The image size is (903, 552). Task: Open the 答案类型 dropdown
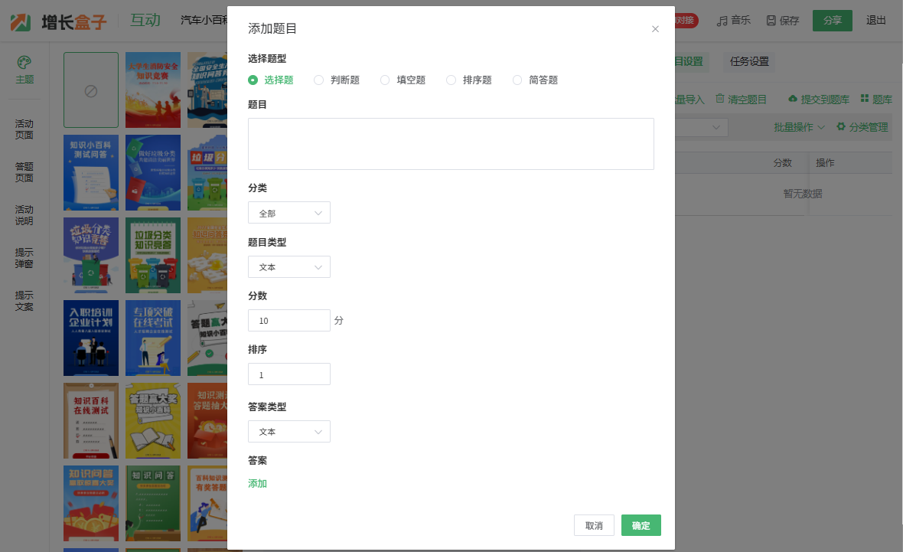(x=289, y=432)
